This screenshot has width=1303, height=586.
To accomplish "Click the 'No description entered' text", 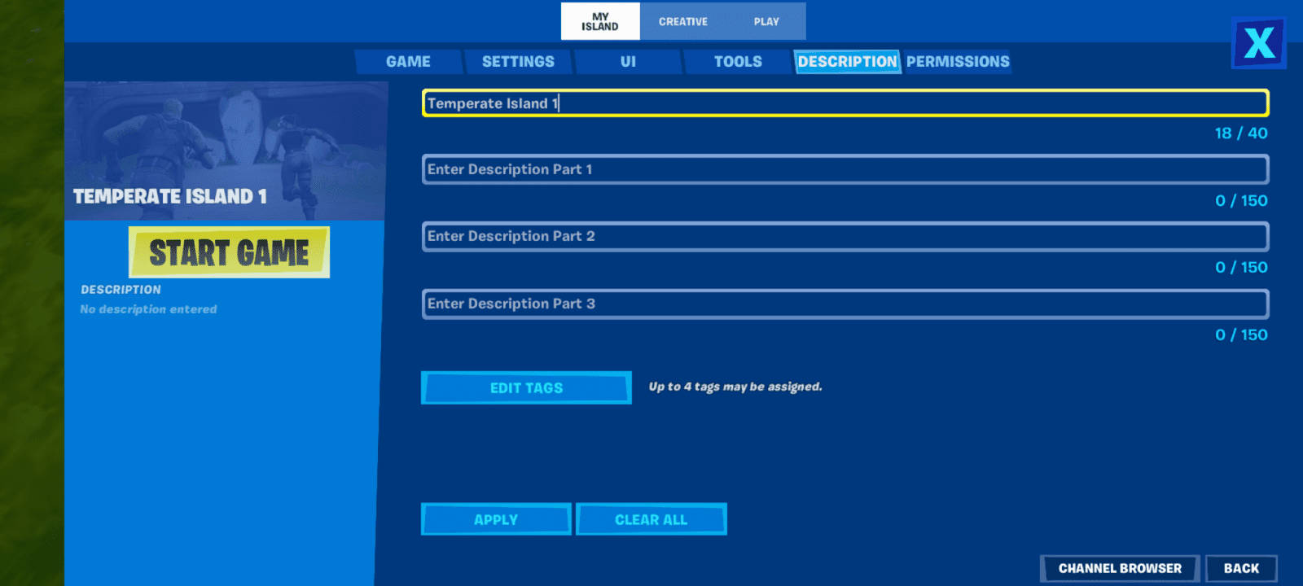I will [148, 309].
